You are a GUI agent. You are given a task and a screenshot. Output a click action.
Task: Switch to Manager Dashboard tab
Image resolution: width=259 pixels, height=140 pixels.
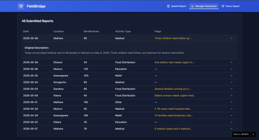pos(204,6)
